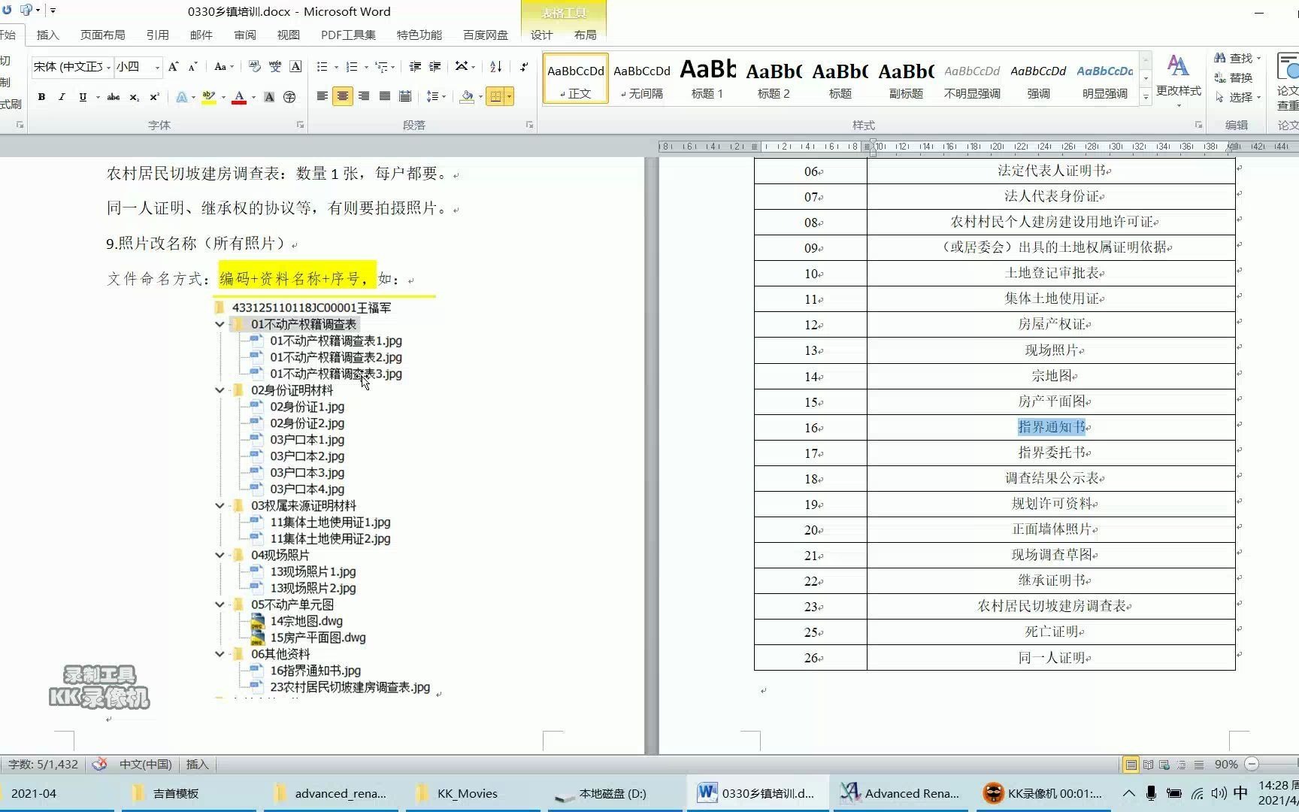Viewport: 1299px width, 812px height.
Task: Click the bullets list icon
Action: tap(322, 67)
